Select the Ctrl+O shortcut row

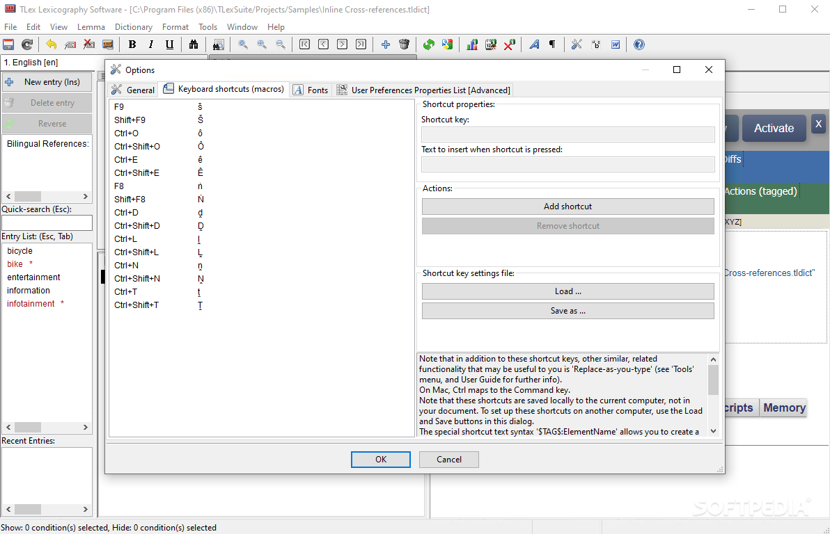tap(262, 133)
